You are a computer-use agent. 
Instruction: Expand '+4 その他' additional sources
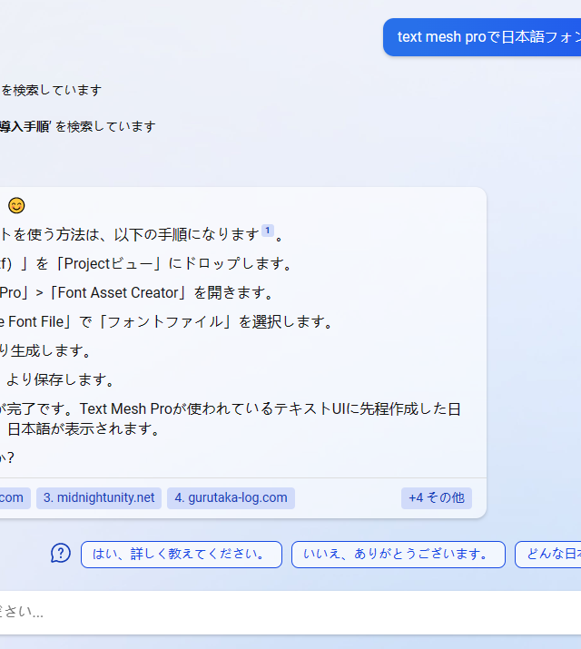(x=437, y=498)
